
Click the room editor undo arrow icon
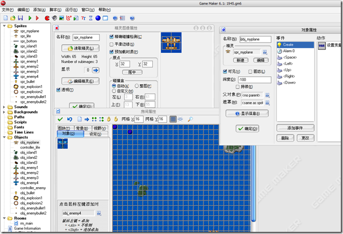pyautogui.click(x=71, y=119)
